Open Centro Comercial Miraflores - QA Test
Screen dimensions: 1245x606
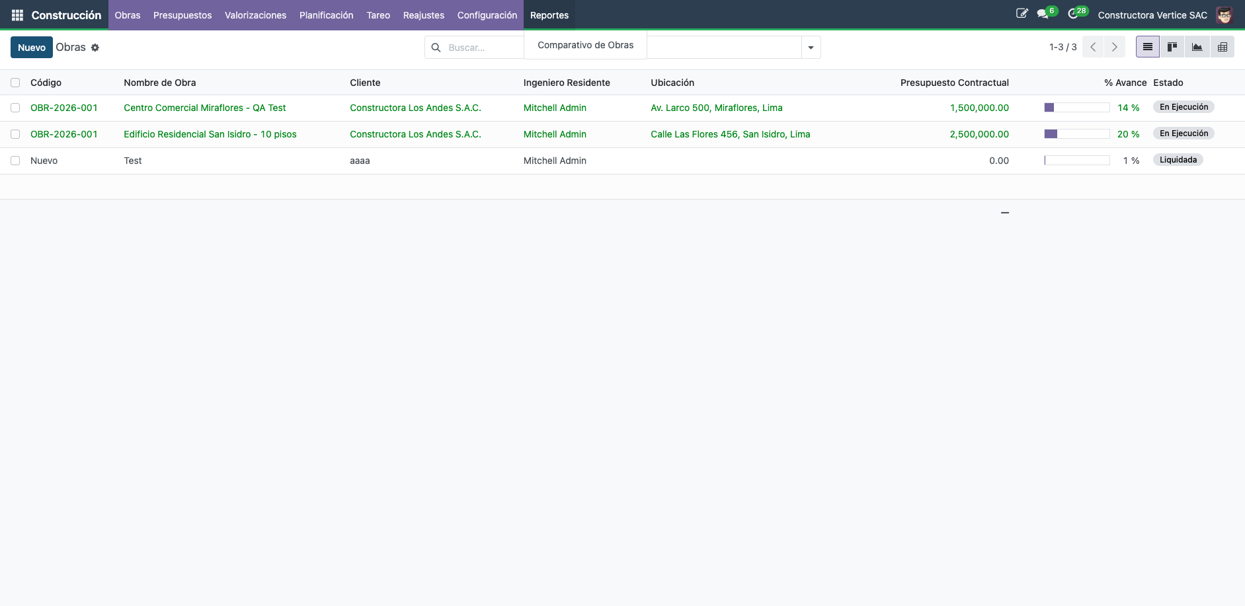point(205,108)
